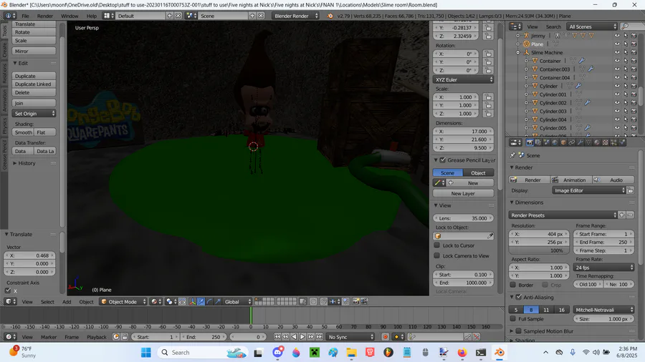645x362 pixels.
Task: Enable Lock Camera to View checkbox
Action: coord(437,255)
